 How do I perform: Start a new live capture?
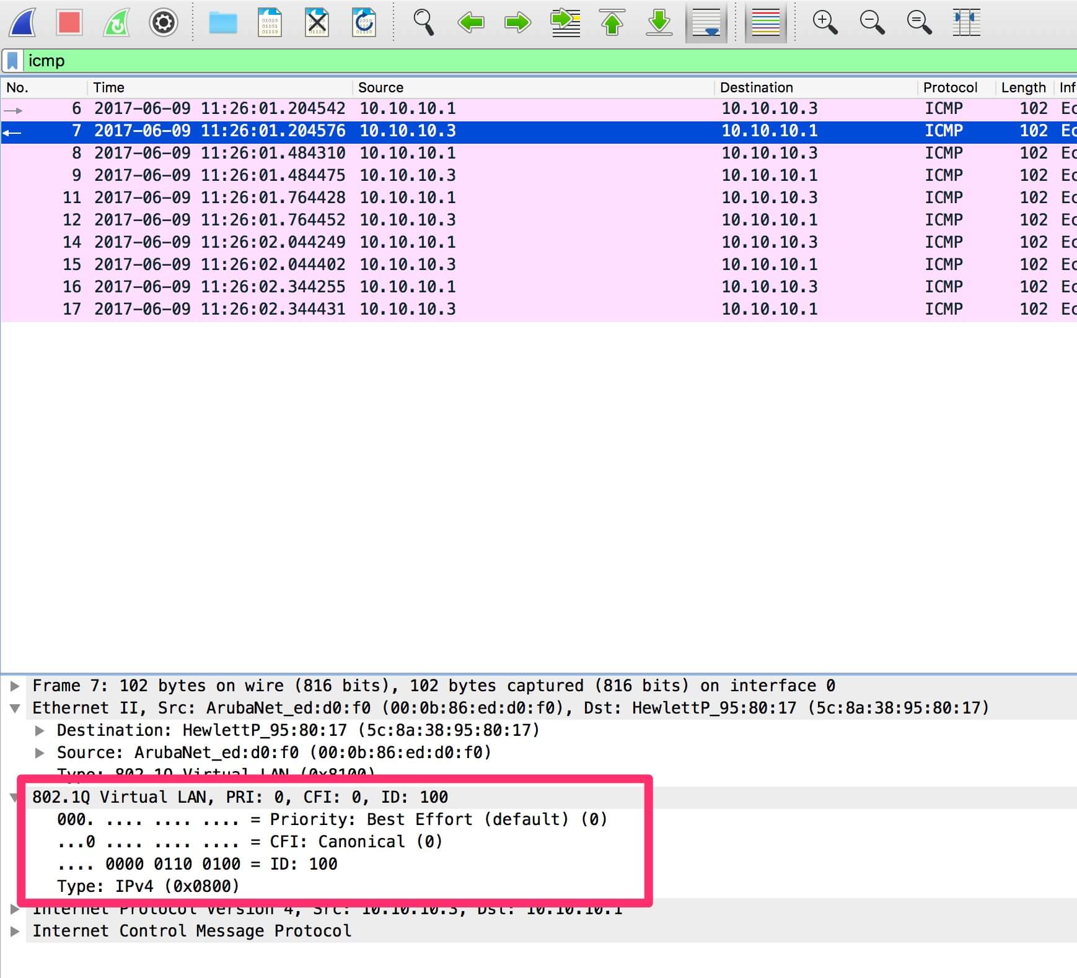tap(22, 22)
